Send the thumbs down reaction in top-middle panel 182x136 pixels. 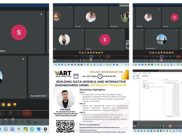pyautogui.click(x=102, y=53)
